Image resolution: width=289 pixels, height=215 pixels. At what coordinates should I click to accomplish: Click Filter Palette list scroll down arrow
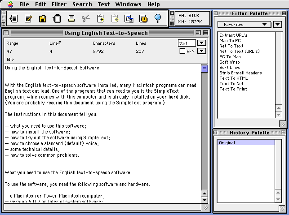pos(279,115)
